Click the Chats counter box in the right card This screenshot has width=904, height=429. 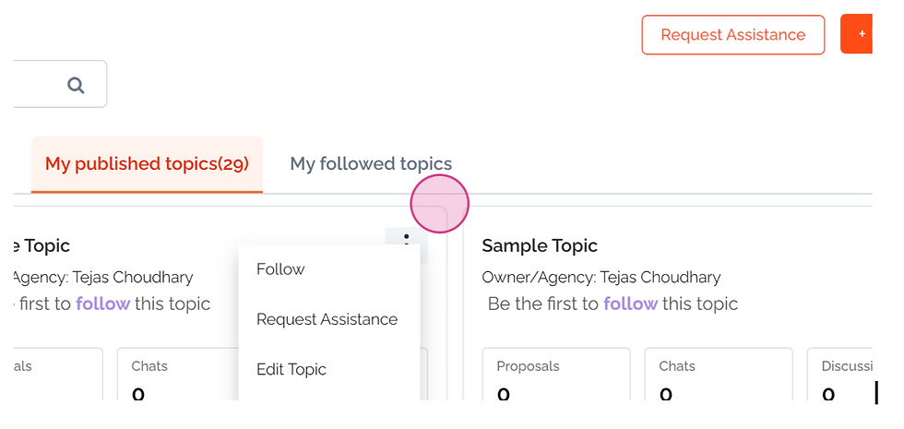[x=719, y=374]
